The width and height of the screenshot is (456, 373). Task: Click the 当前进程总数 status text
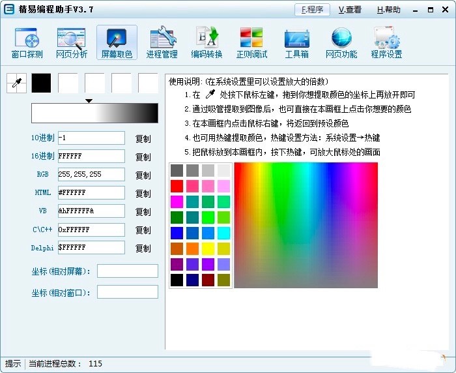tap(65, 364)
